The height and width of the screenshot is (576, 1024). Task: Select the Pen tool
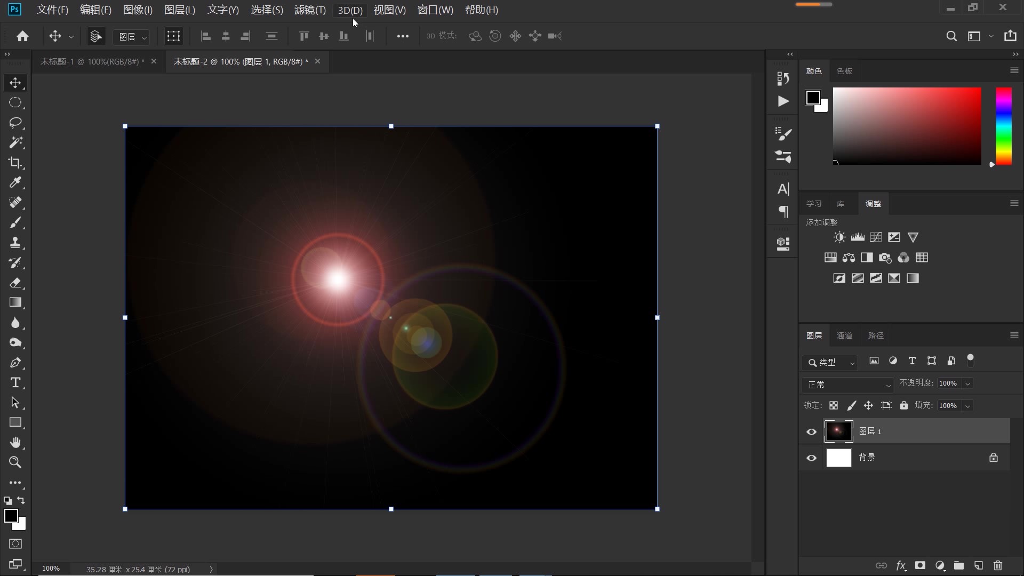[x=15, y=363]
